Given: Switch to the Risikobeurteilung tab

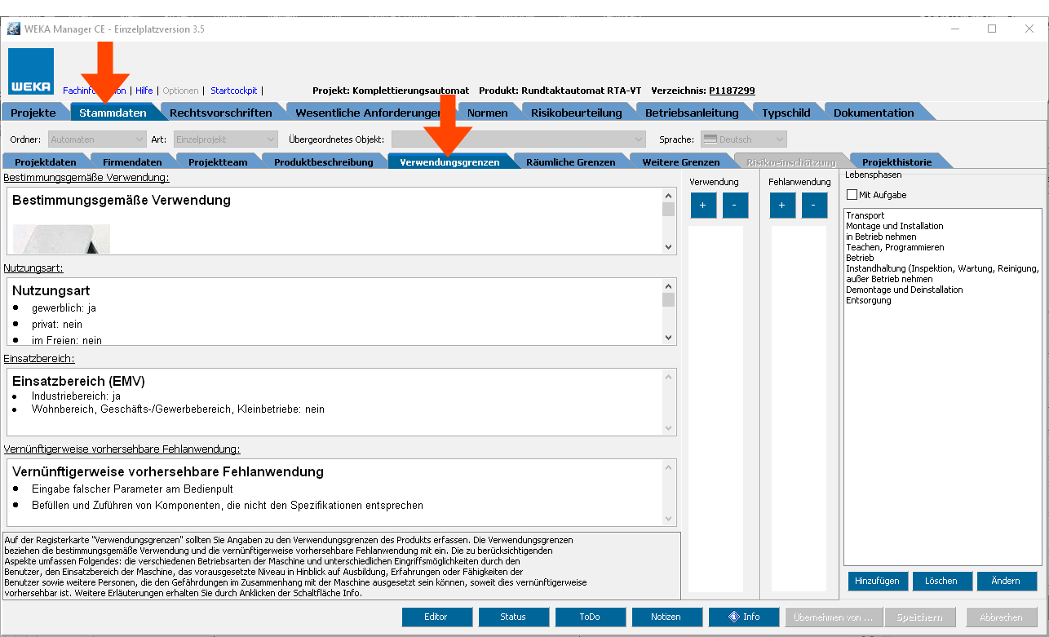Looking at the screenshot, I should [576, 113].
